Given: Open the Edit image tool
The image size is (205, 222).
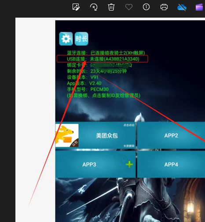Looking at the screenshot, I should tap(76, 7).
